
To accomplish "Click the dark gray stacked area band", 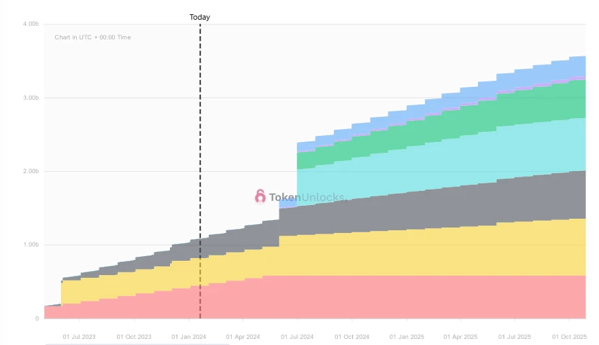I will tap(408, 212).
